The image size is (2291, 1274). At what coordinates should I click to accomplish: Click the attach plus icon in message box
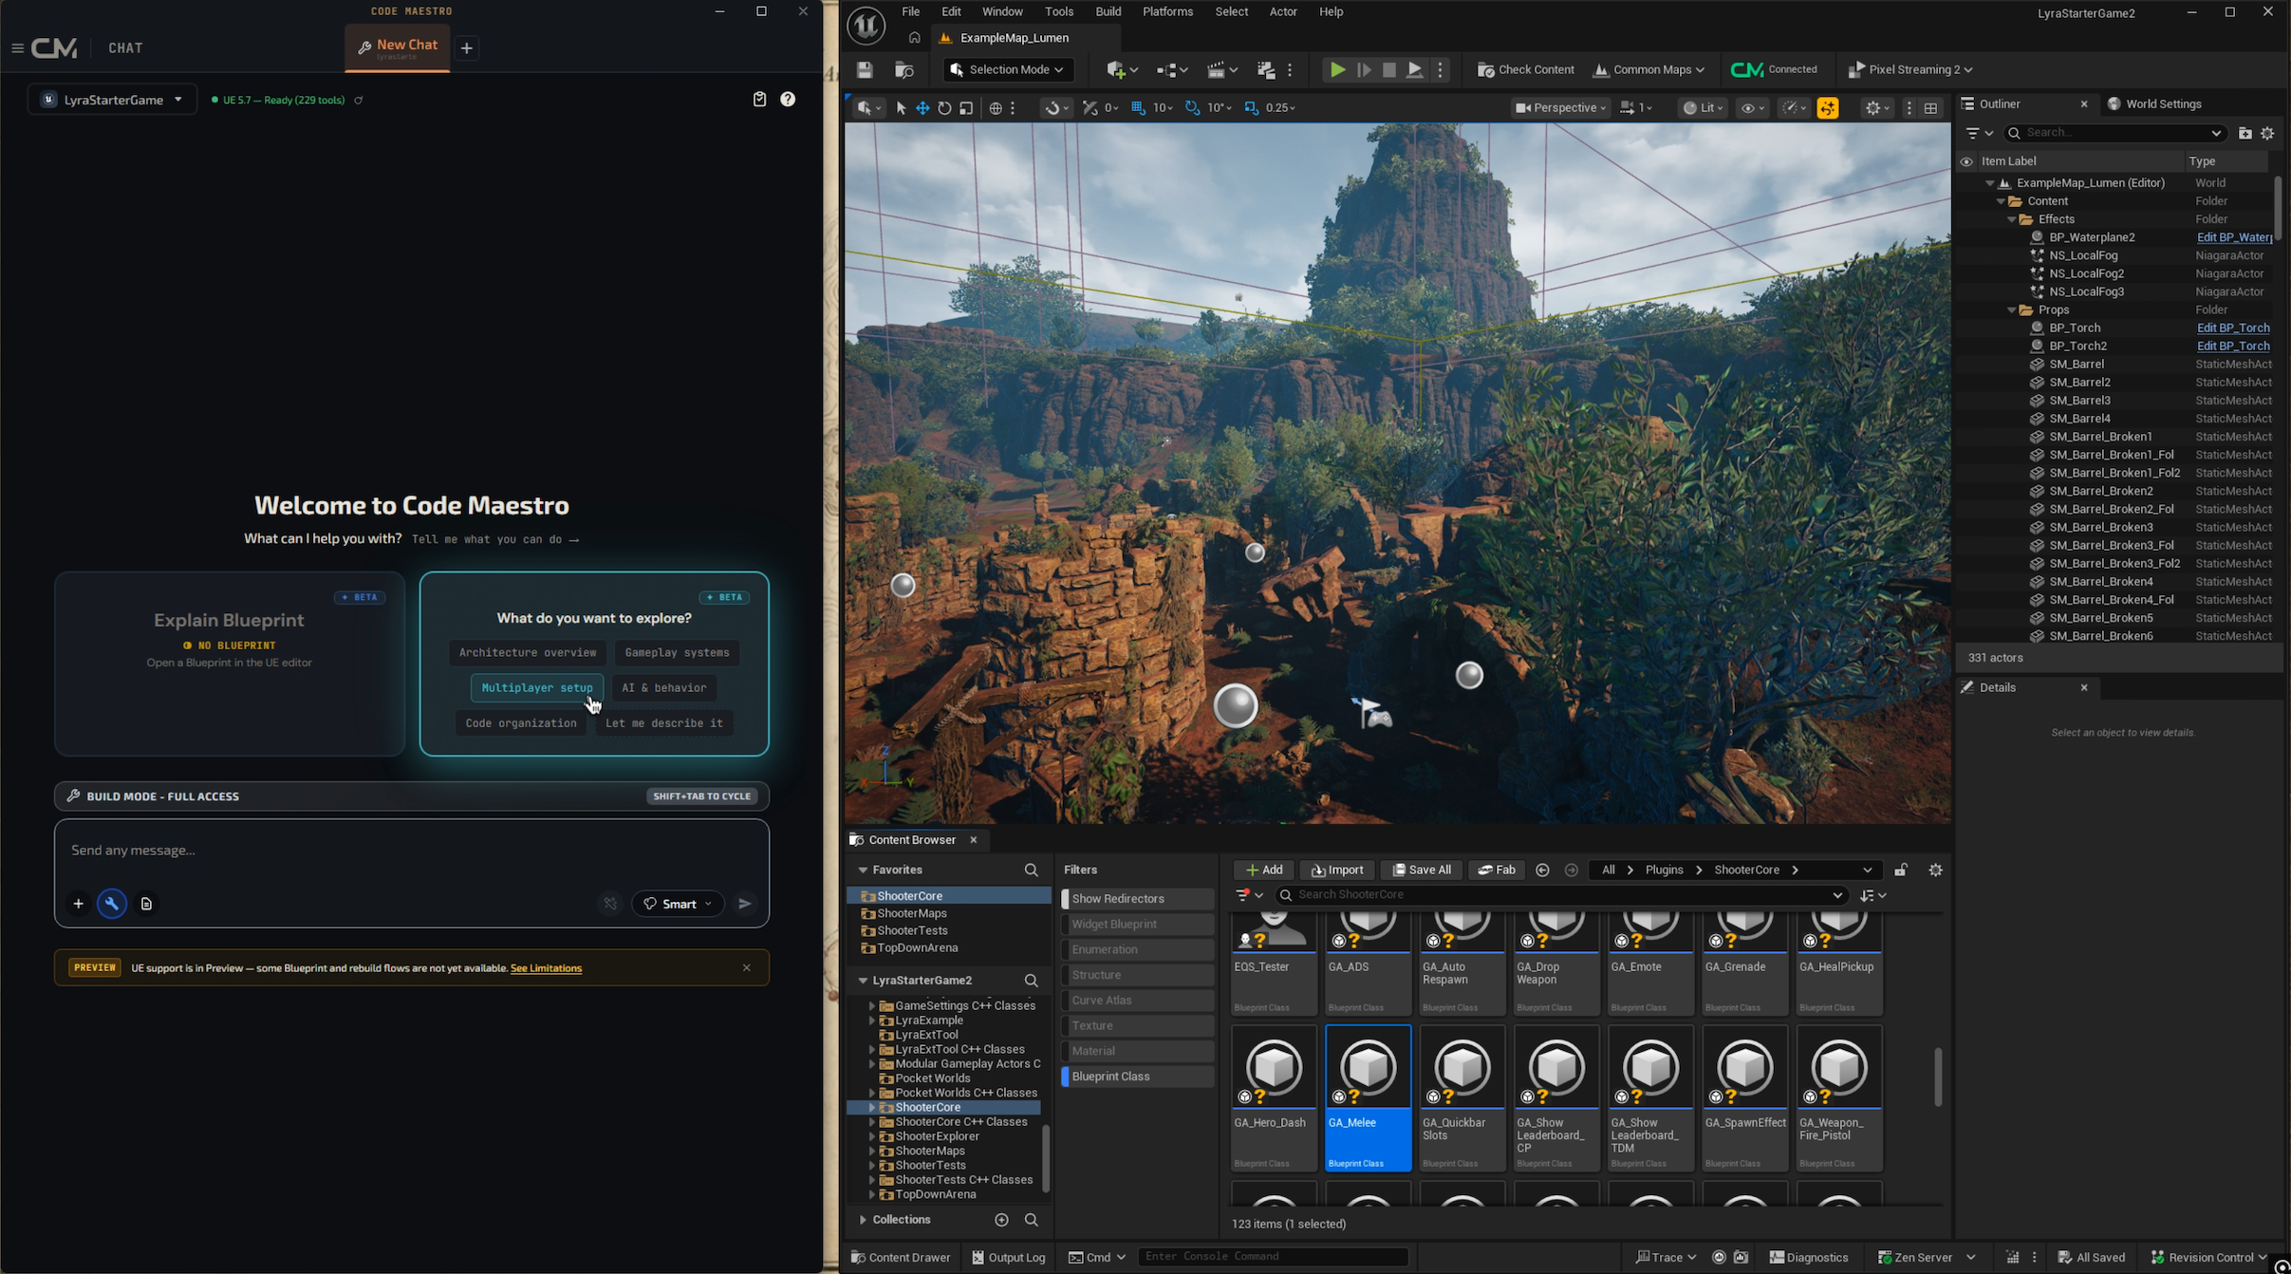(79, 904)
